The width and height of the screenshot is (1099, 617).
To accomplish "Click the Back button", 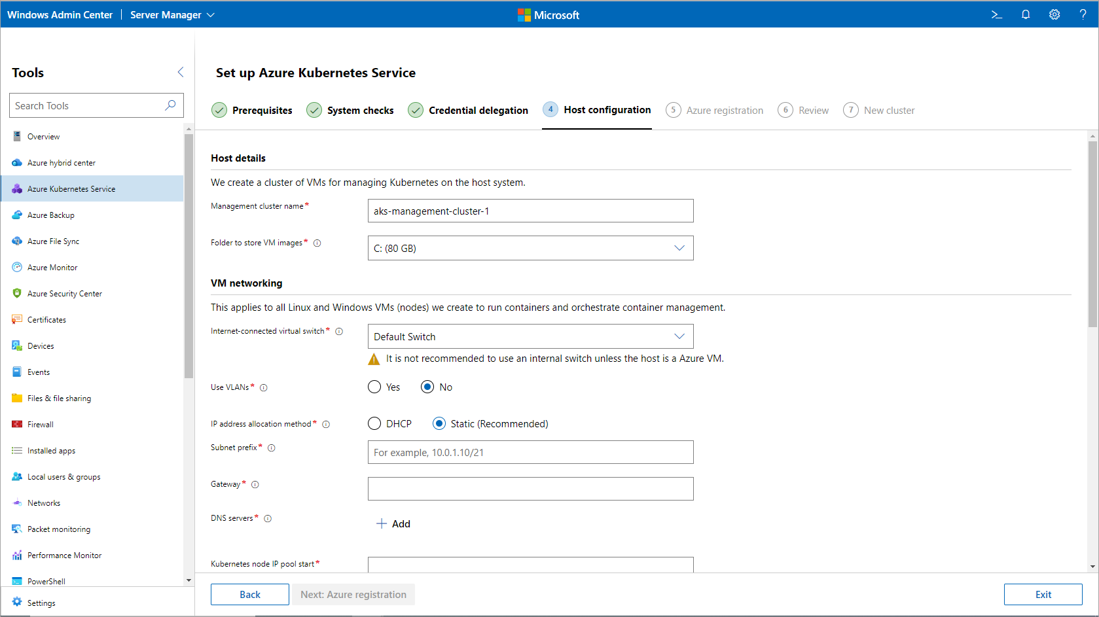I will [249, 594].
